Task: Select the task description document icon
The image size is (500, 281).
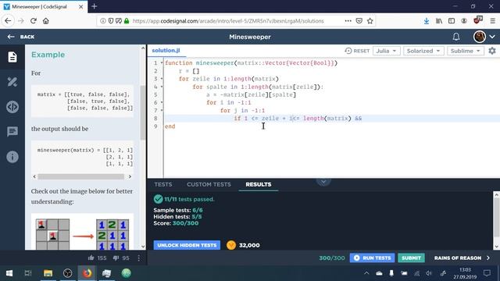Action: pos(12,57)
